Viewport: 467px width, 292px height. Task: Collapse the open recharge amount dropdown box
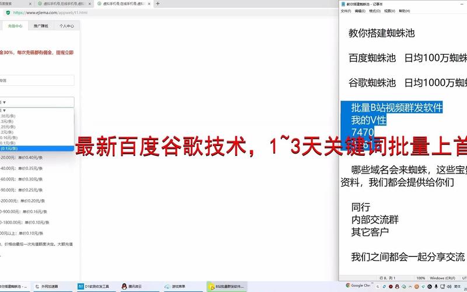tap(37, 102)
